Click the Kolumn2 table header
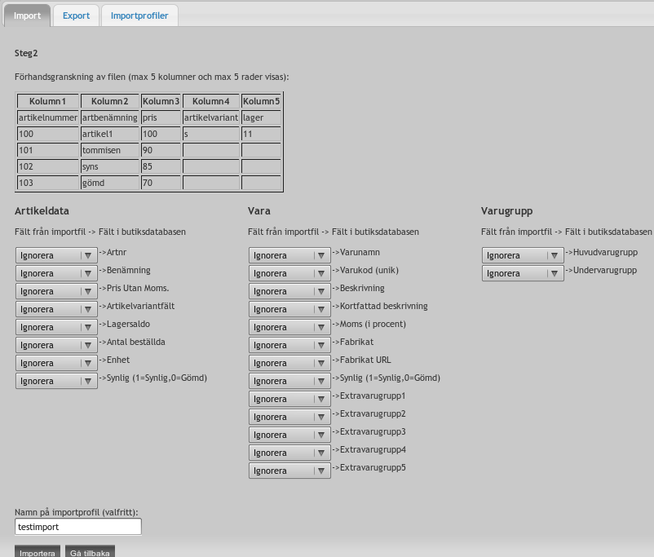654x557 pixels. click(110, 101)
